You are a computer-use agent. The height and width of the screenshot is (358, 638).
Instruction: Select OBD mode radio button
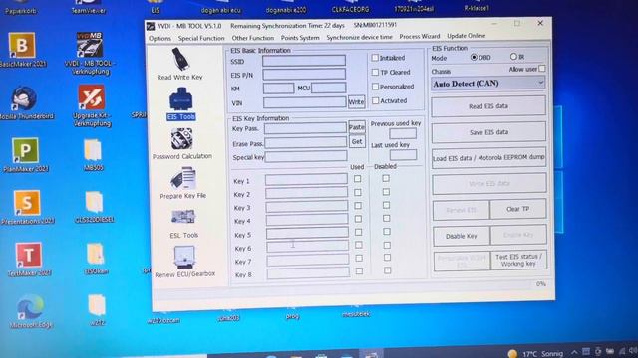tap(474, 58)
